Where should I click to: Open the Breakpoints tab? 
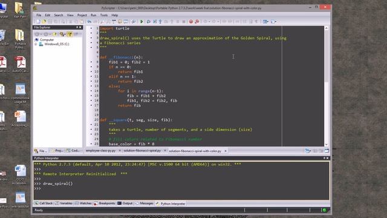(x=105, y=203)
